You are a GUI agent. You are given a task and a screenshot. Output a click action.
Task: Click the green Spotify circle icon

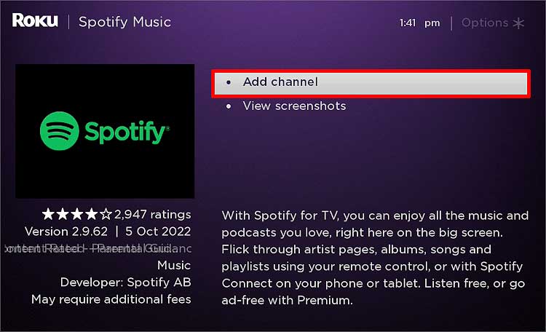pos(60,132)
